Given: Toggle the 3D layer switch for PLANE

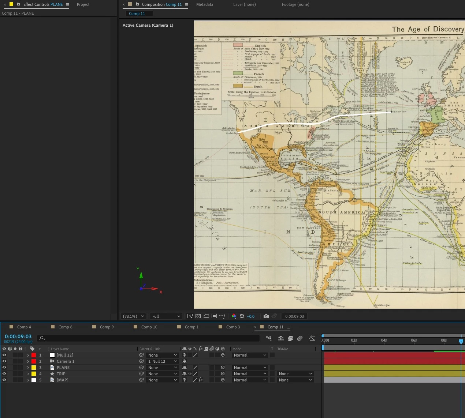Looking at the screenshot, I should (x=223, y=368).
